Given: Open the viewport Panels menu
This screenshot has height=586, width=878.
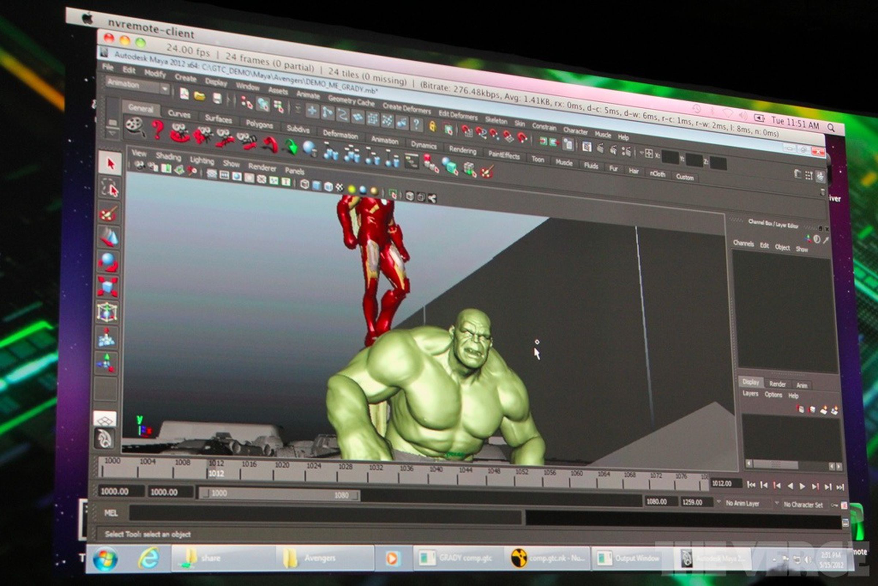Looking at the screenshot, I should pos(295,171).
